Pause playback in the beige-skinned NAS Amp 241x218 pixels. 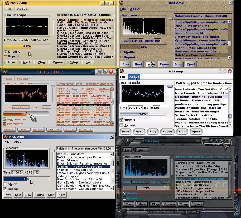pyautogui.click(x=164, y=64)
